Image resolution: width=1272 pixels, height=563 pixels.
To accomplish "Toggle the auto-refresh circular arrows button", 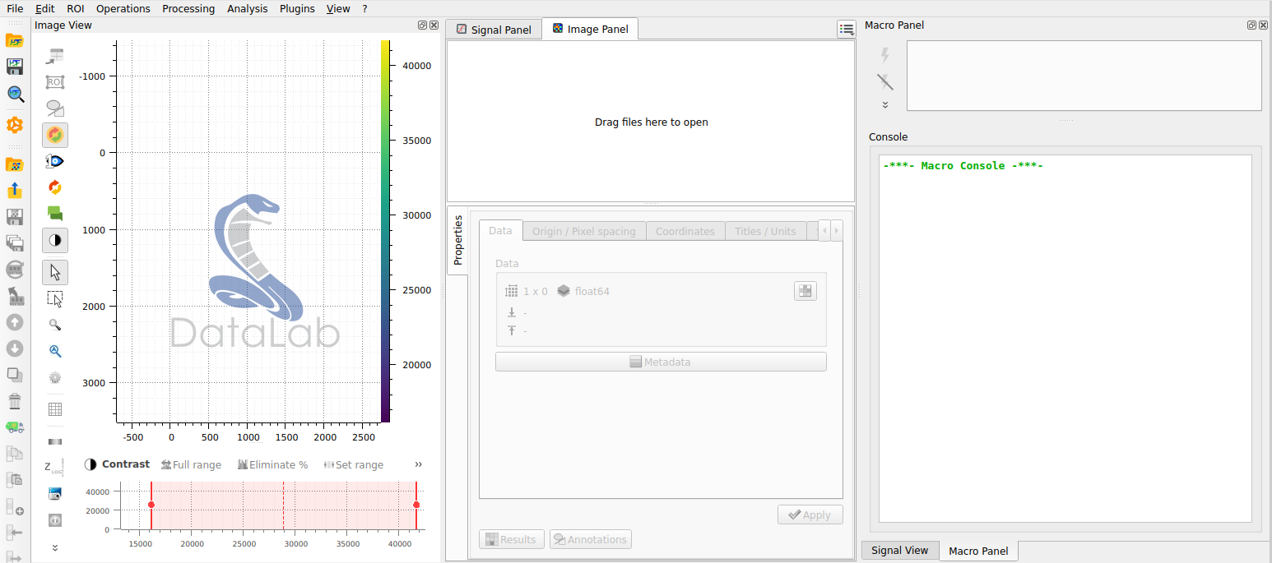I will (55, 135).
